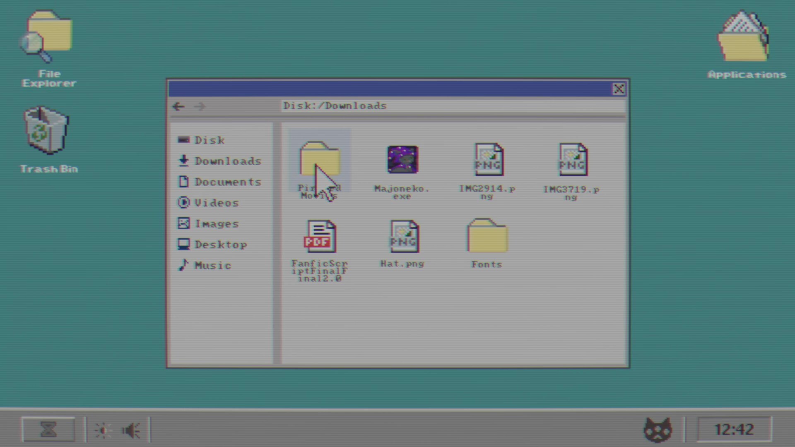795x447 pixels.
Task: Mute the speaker in the taskbar
Action: pos(131,430)
